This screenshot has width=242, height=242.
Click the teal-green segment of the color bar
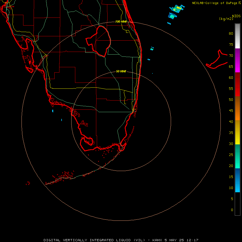coord(237,156)
